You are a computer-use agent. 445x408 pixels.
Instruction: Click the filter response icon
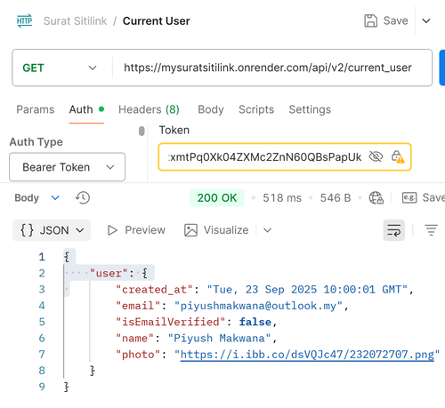(x=431, y=230)
